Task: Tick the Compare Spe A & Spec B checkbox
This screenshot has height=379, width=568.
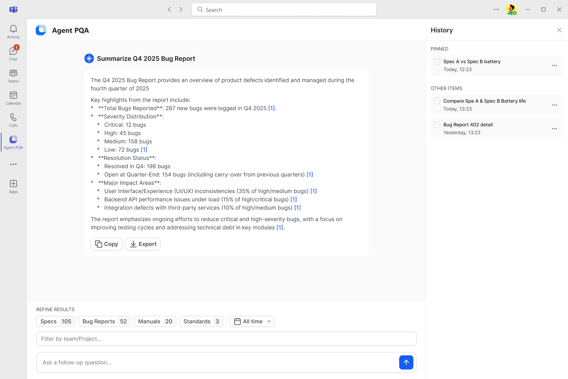Action: (x=437, y=101)
